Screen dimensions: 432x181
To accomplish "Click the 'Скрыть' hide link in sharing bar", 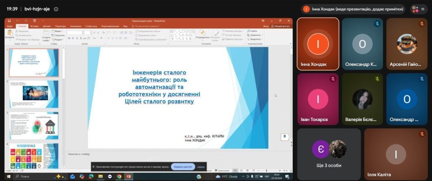I will 201,167.
